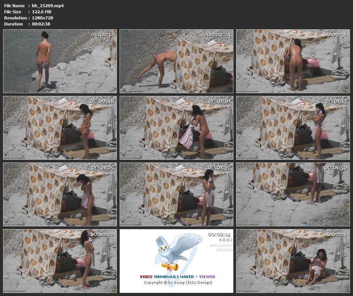Screen dimensions: 353x296
Task: Jump to the frame at 00:01:25
Action: coord(60,194)
